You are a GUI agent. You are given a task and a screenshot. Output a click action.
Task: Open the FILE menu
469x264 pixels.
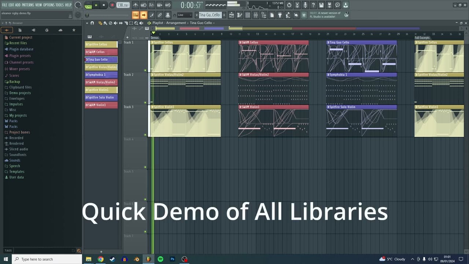pos(4,5)
